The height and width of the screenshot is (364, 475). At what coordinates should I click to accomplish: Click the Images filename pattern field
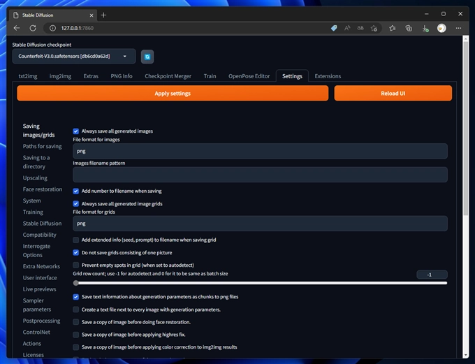(x=260, y=175)
